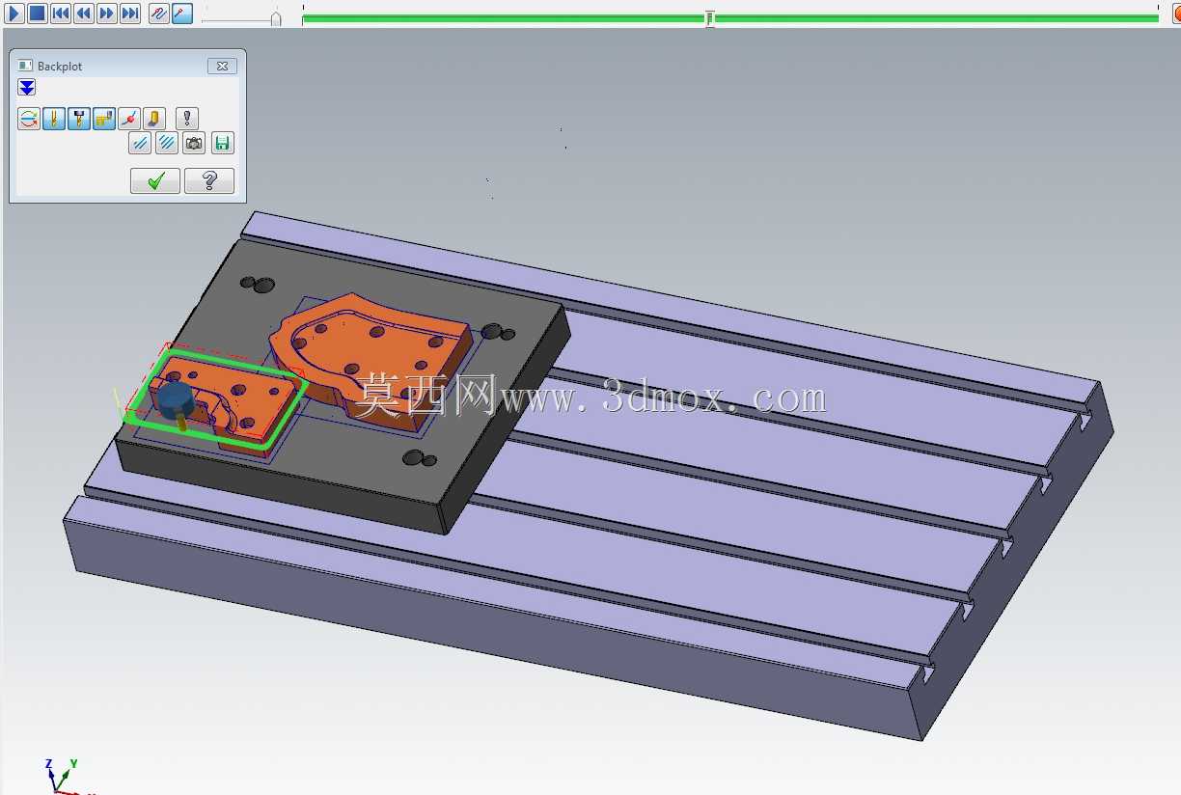Step back one toolpath move
Viewport: 1181px width, 795px height.
pyautogui.click(x=84, y=14)
